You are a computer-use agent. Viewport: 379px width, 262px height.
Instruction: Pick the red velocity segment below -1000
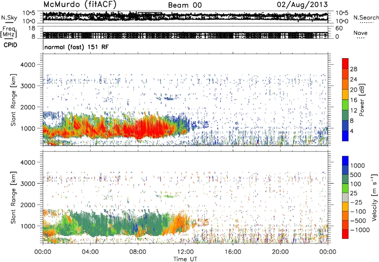coord(345,234)
